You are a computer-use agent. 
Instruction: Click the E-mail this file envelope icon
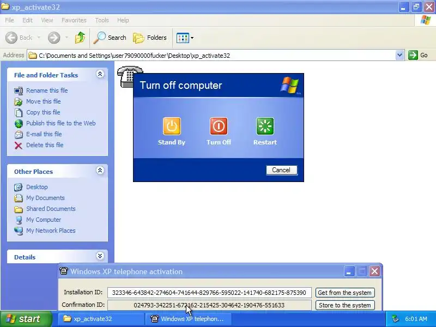click(19, 134)
